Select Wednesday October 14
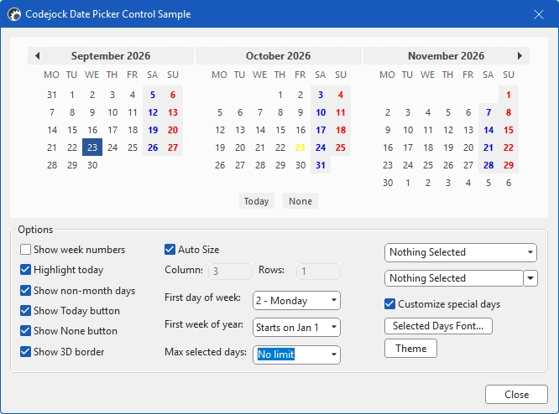This screenshot has width=559, height=414. point(260,130)
